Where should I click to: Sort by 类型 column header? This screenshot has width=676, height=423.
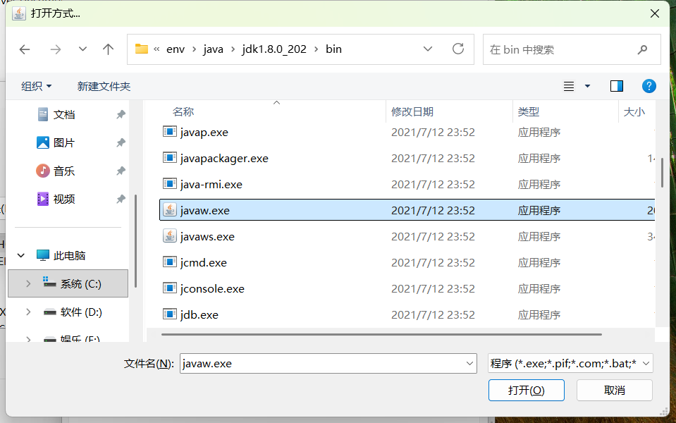tap(529, 112)
